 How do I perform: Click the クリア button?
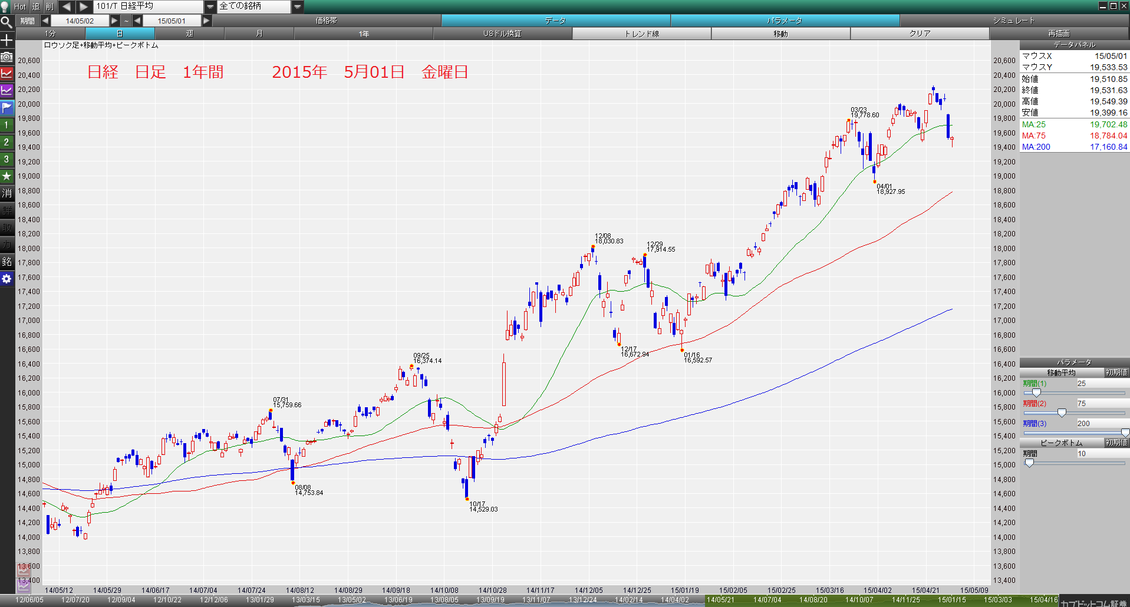[920, 34]
